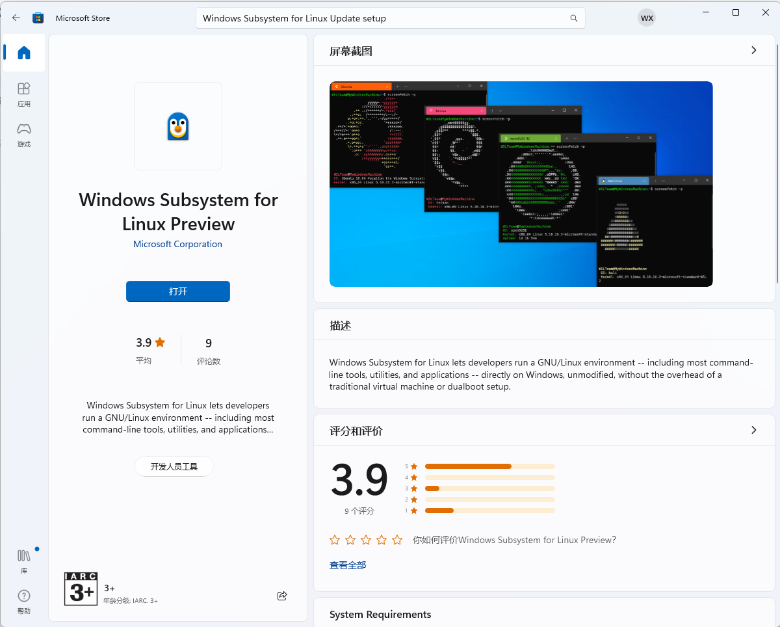
Task: Rate the app four stars
Action: pos(382,540)
